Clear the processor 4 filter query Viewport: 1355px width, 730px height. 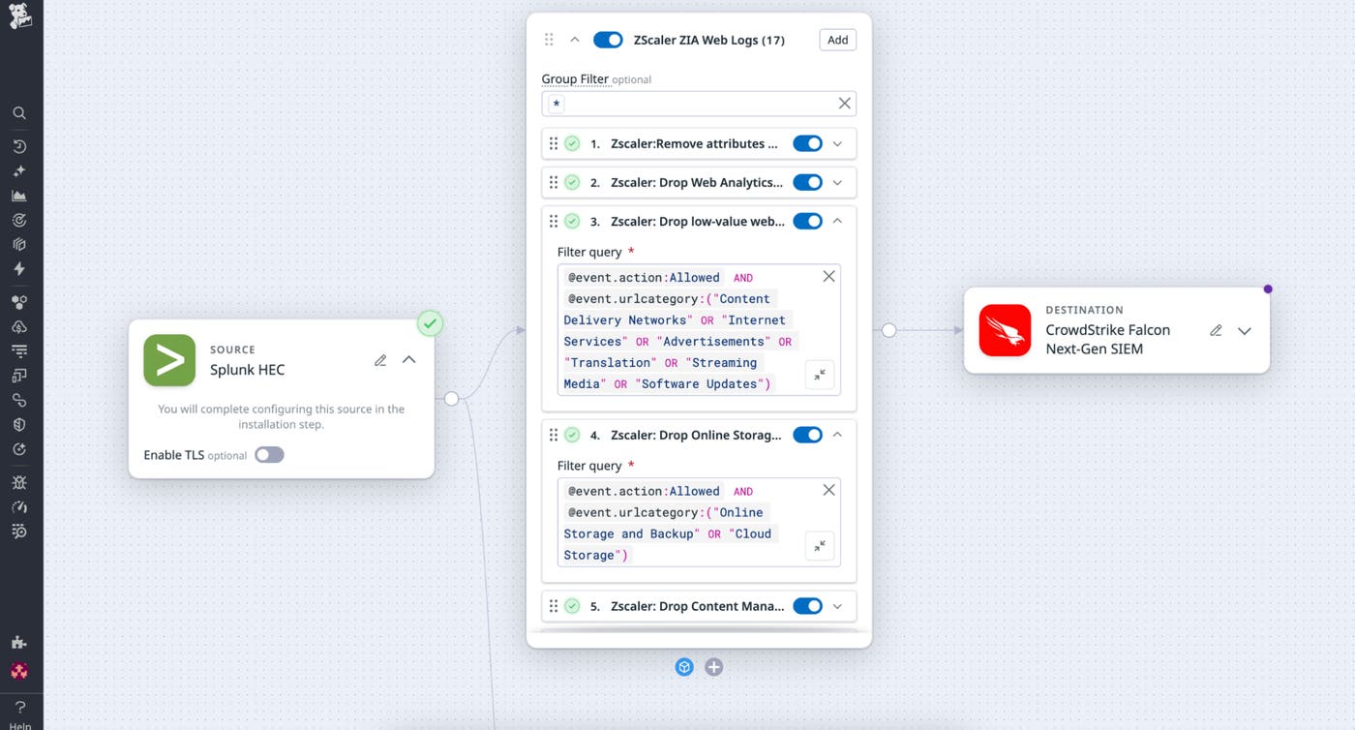[828, 490]
